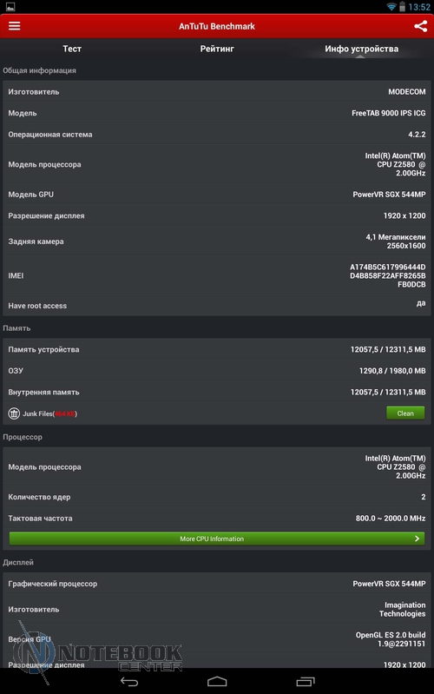Tap the battery status icon
This screenshot has width=434, height=694.
[402, 7]
